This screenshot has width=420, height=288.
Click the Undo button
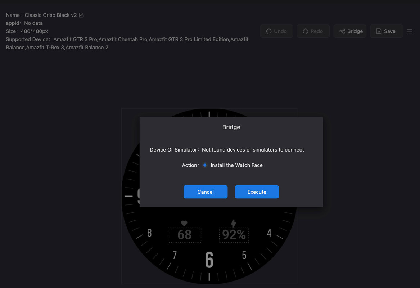coord(276,31)
